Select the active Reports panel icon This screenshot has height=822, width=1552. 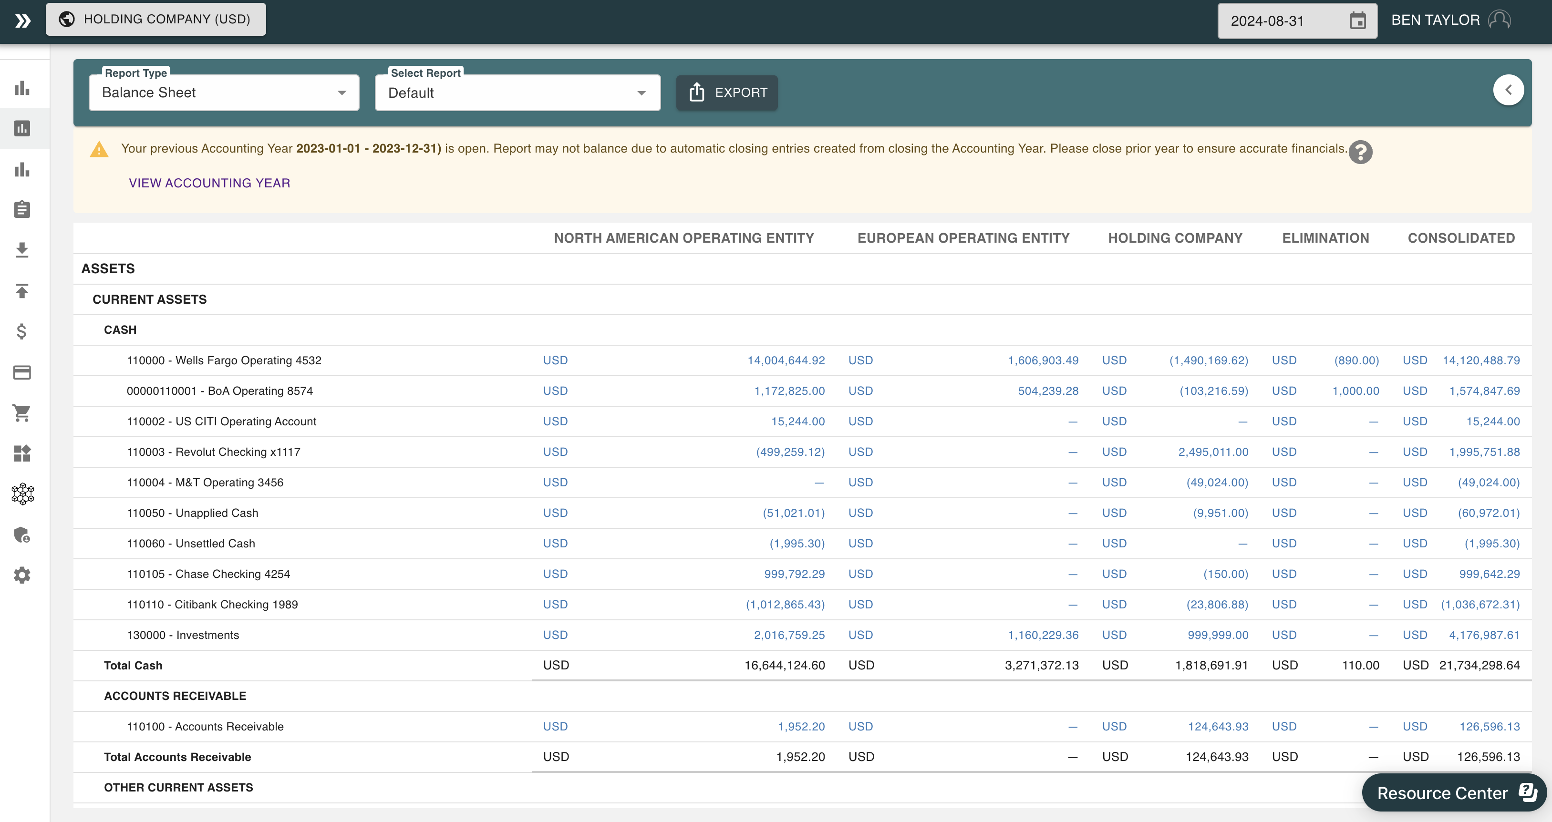click(22, 128)
